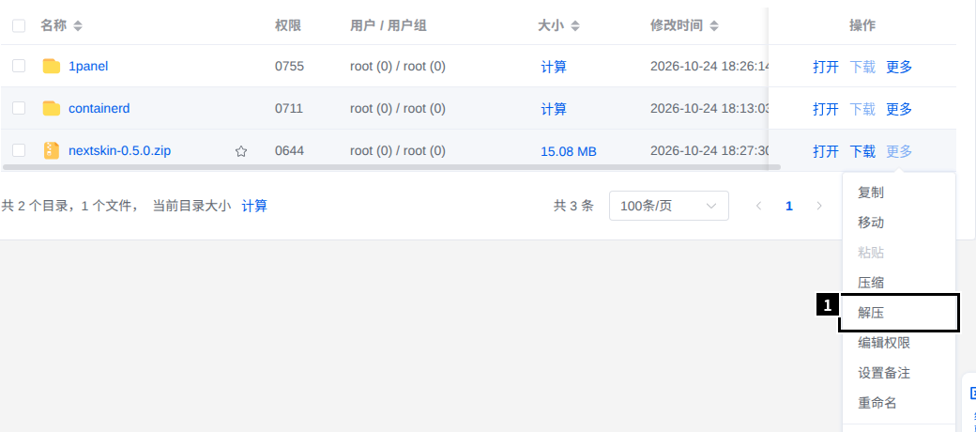Screen dimensions: 976x432
Task: Choose 设置备注 from the context menu
Action: coord(898,373)
